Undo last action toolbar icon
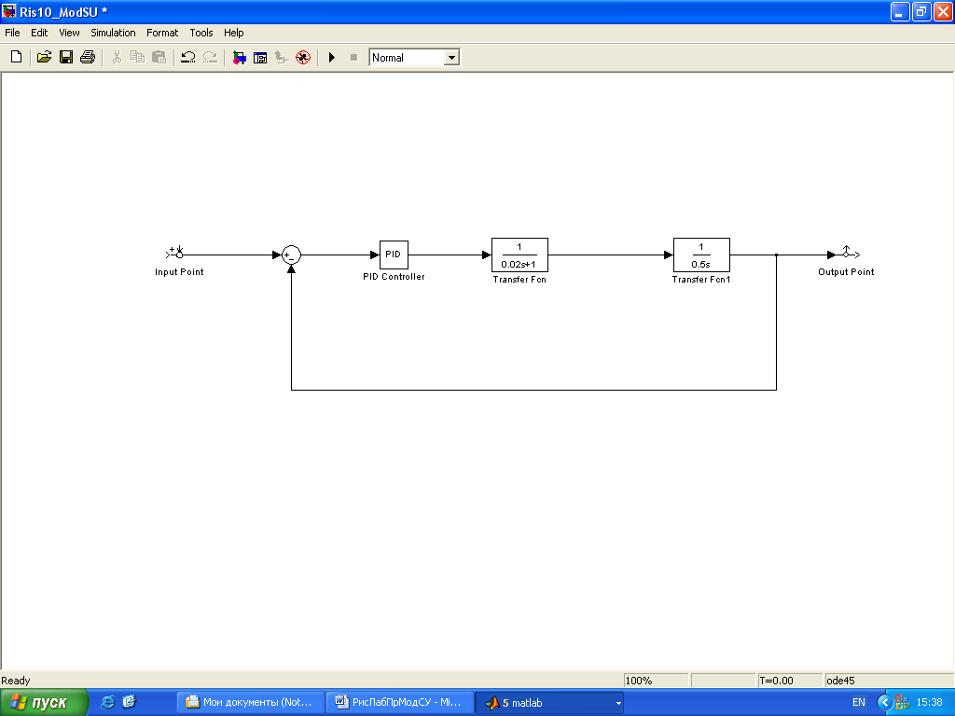 (188, 57)
